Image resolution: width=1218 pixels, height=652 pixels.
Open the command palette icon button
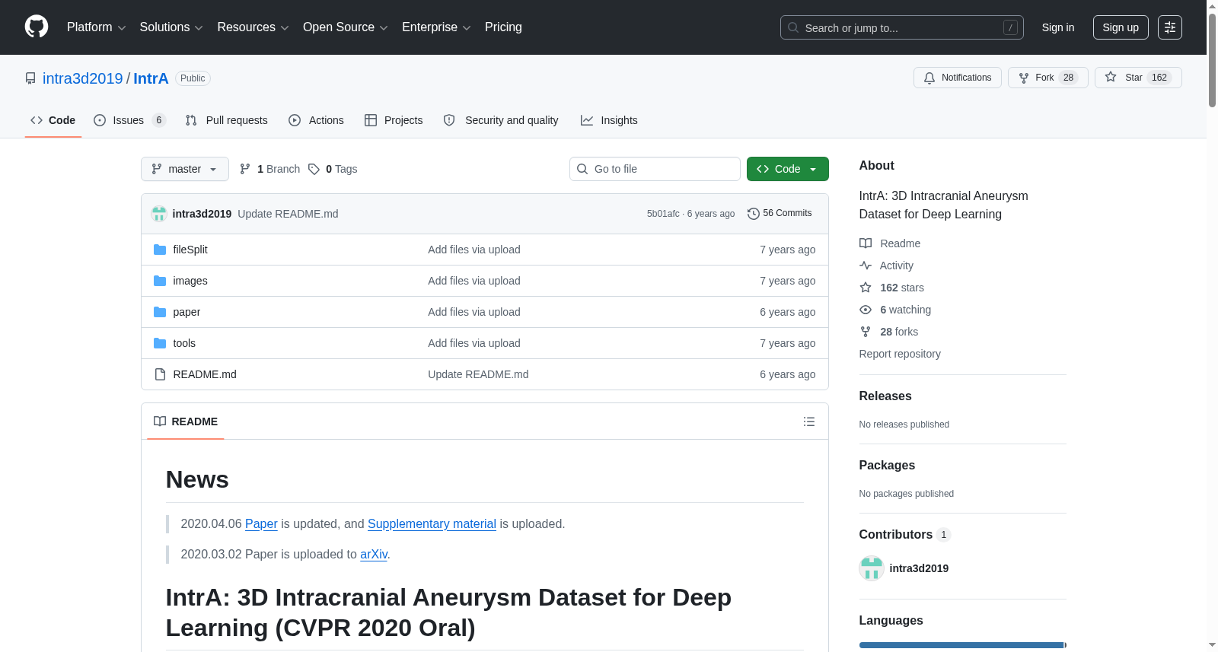(1170, 27)
